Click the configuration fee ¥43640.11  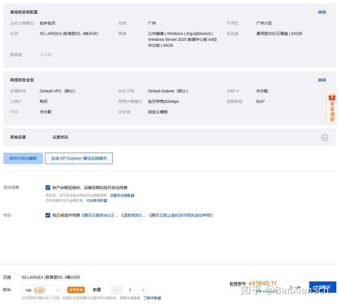262,283
